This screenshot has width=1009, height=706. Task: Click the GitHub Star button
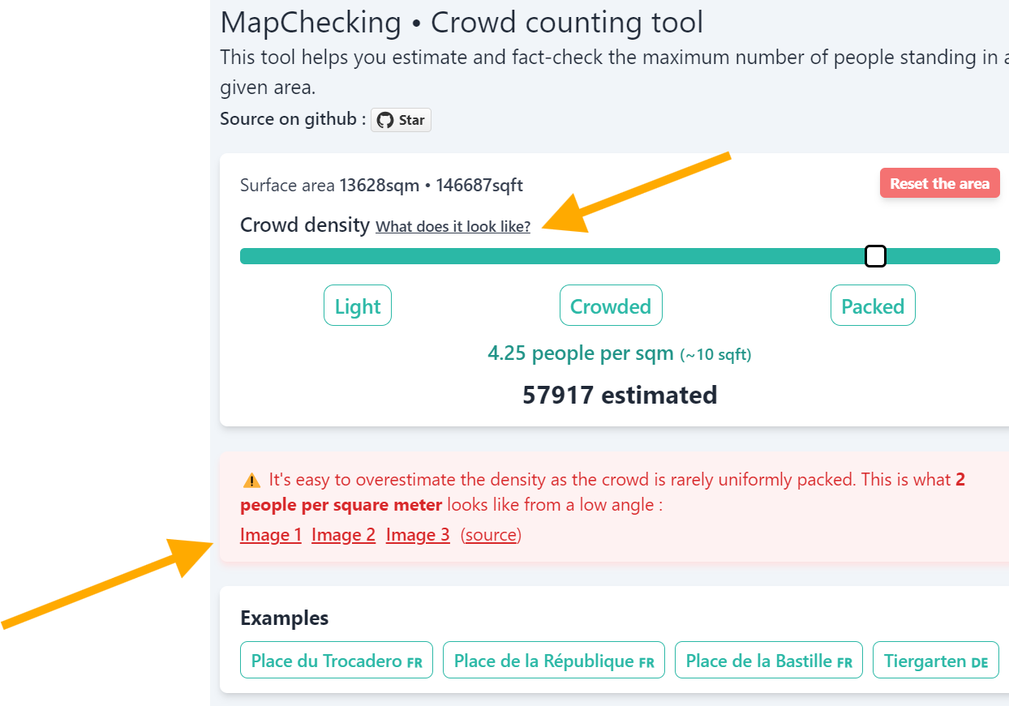401,120
